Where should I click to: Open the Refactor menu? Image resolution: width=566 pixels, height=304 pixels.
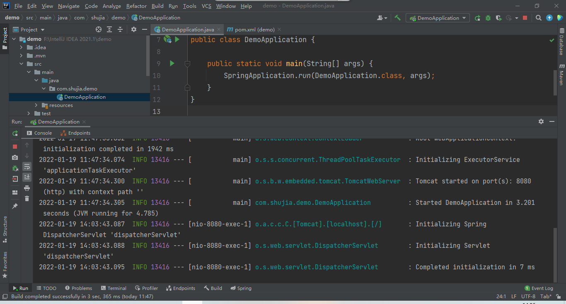(136, 6)
